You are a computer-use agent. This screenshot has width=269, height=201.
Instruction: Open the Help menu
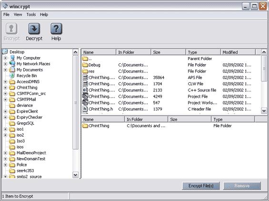coord(44,15)
